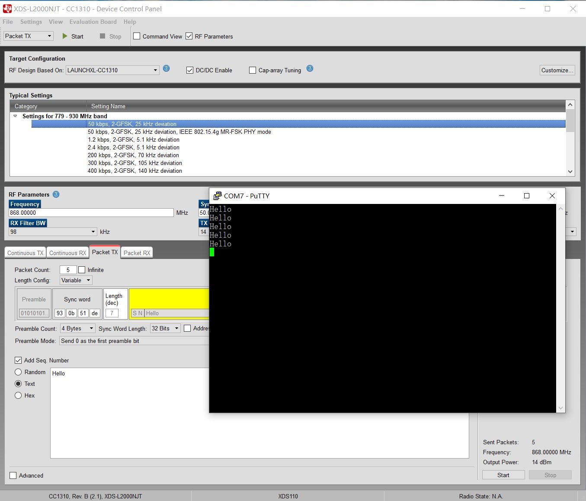Open help icon next to RF Design Based On
The width and height of the screenshot is (586, 501).
point(167,68)
